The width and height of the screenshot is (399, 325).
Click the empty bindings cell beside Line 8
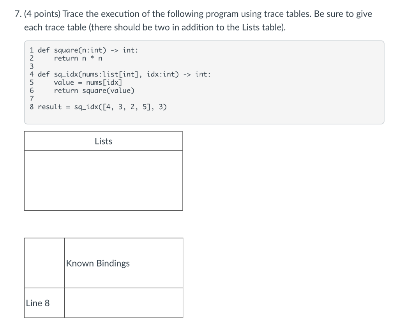point(124,303)
